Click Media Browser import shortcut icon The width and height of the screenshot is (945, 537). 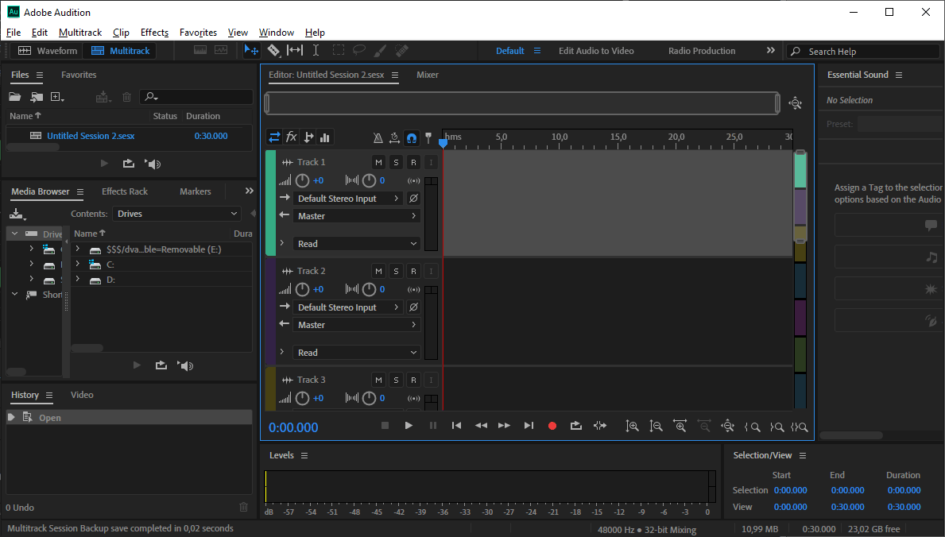[x=17, y=214]
